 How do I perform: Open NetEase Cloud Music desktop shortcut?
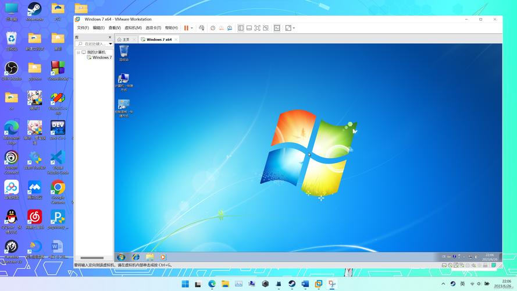[35, 220]
